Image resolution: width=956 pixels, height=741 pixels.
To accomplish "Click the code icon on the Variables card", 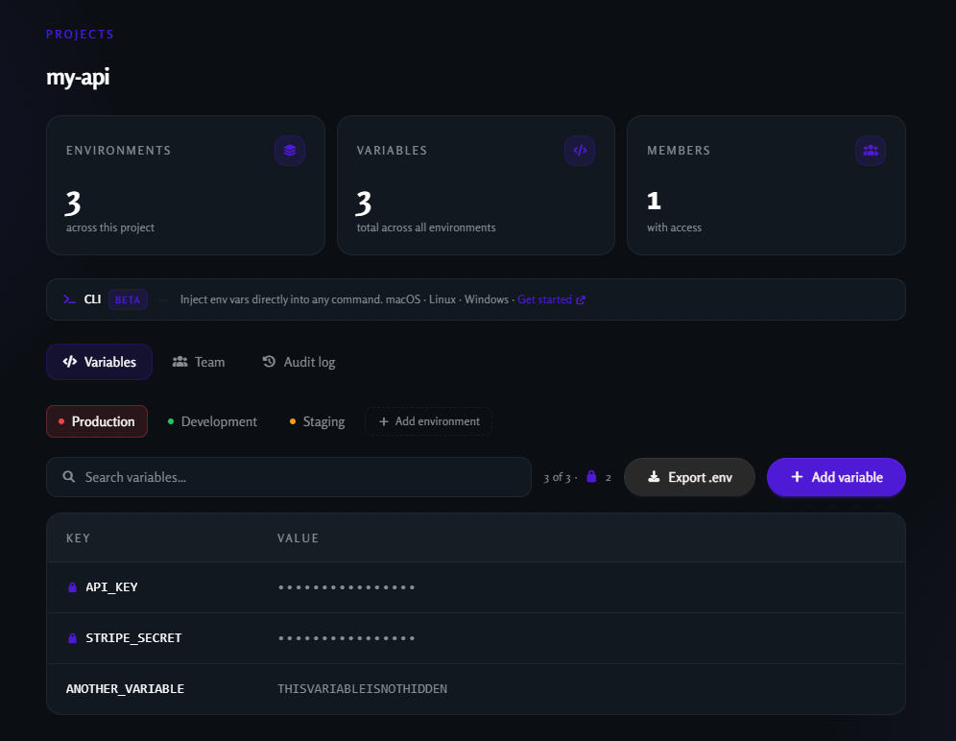I will (580, 150).
